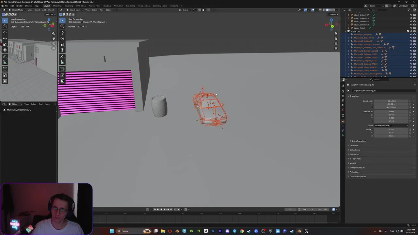The height and width of the screenshot is (235, 418).
Task: Toggle camera view gizmo in main viewport
Action: coord(336,43)
